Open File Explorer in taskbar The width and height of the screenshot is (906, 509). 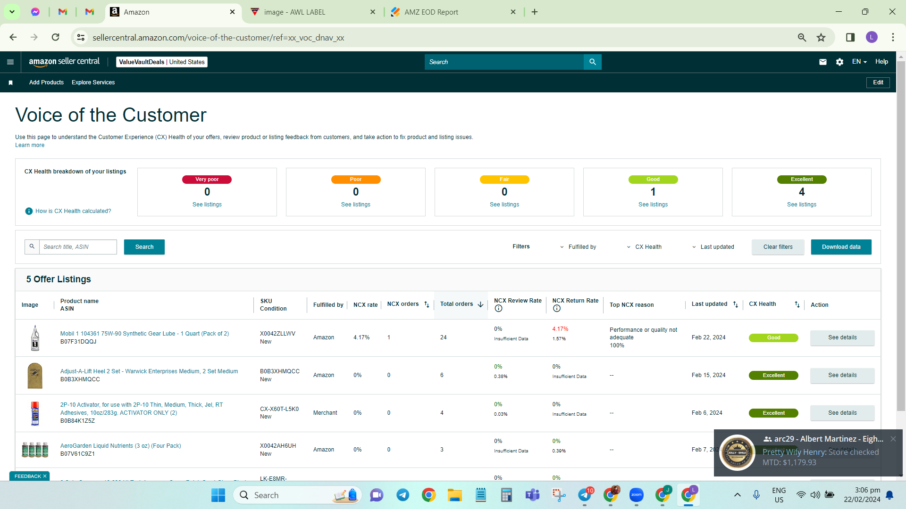455,495
